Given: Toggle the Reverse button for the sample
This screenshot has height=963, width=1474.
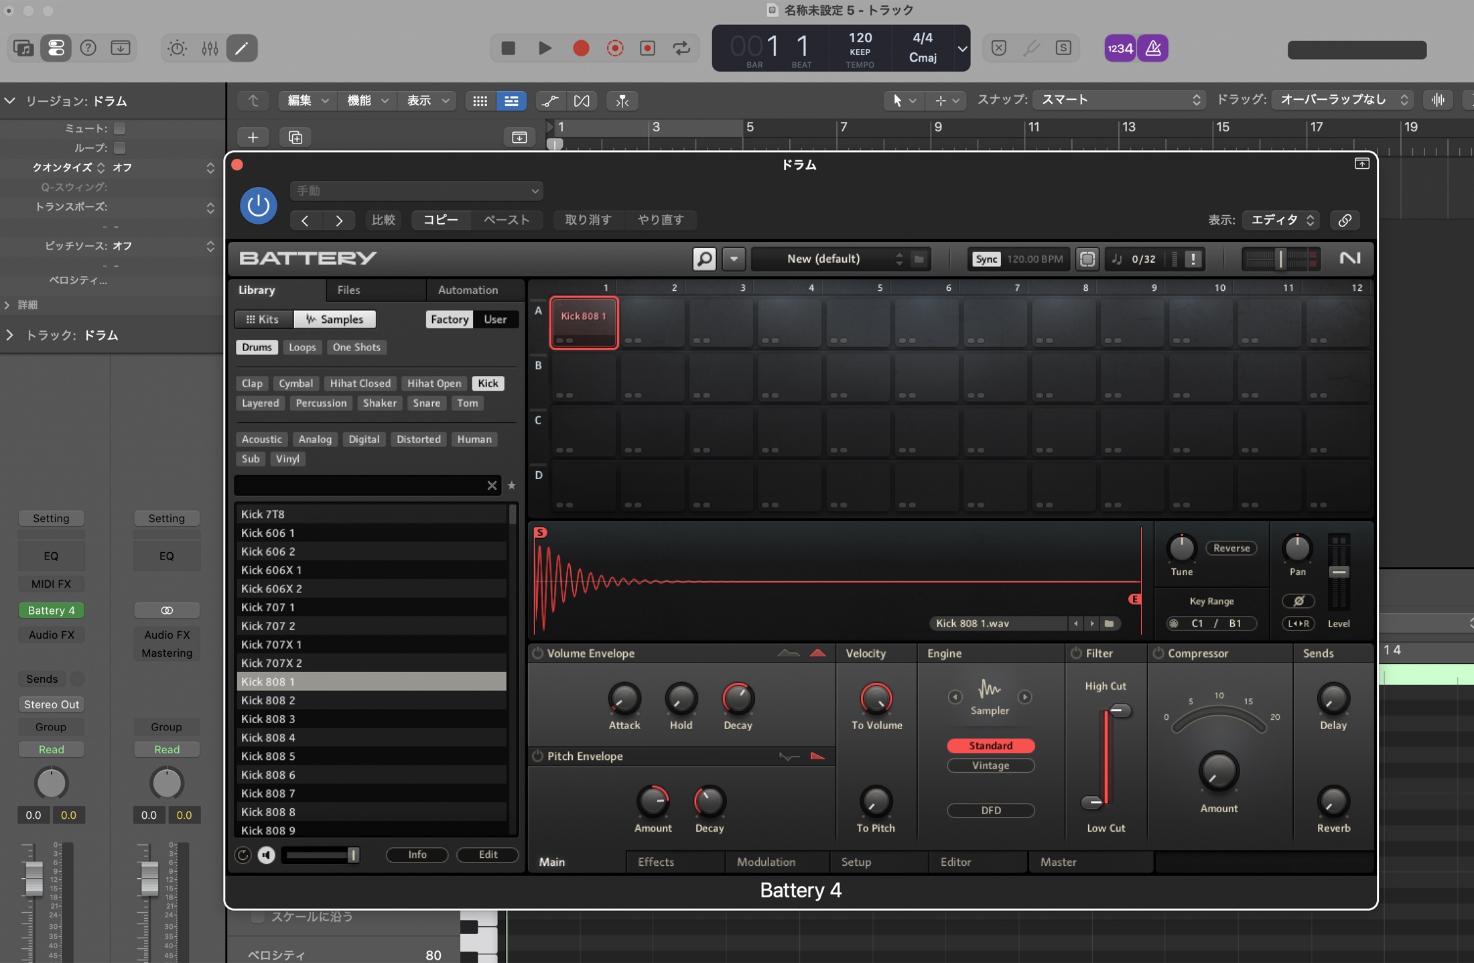Looking at the screenshot, I should pyautogui.click(x=1231, y=548).
